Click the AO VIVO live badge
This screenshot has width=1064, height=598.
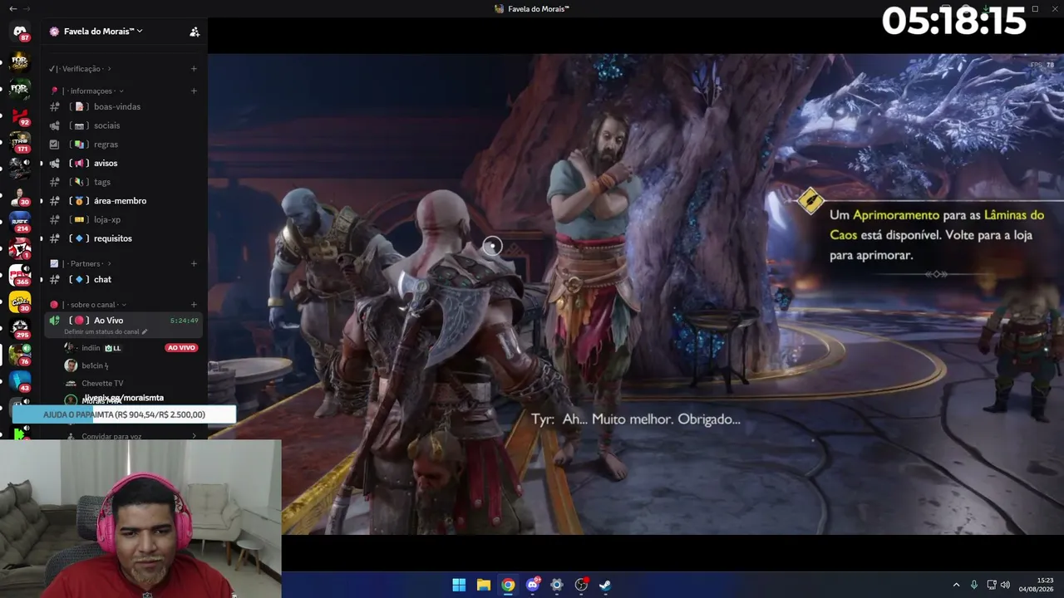click(181, 348)
